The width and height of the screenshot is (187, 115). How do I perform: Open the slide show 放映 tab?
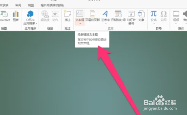[4, 5]
